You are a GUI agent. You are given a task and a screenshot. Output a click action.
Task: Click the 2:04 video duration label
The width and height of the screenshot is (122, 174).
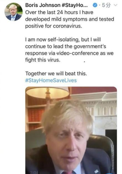34,172
